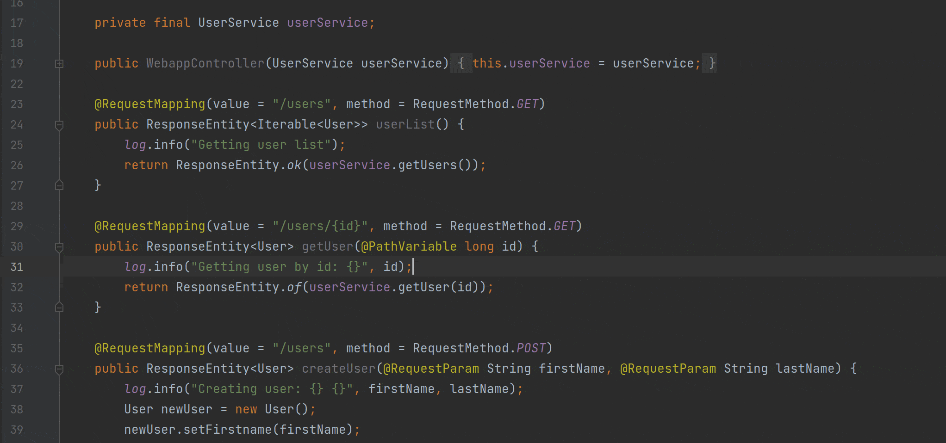Place cursor on the userList method name
Screen dimensions: 946x443
[405, 124]
